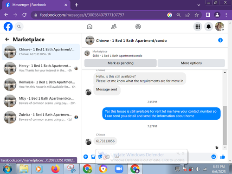232x174 pixels.
Task: Open the notifications bell
Action: pyautogui.click(x=209, y=26)
